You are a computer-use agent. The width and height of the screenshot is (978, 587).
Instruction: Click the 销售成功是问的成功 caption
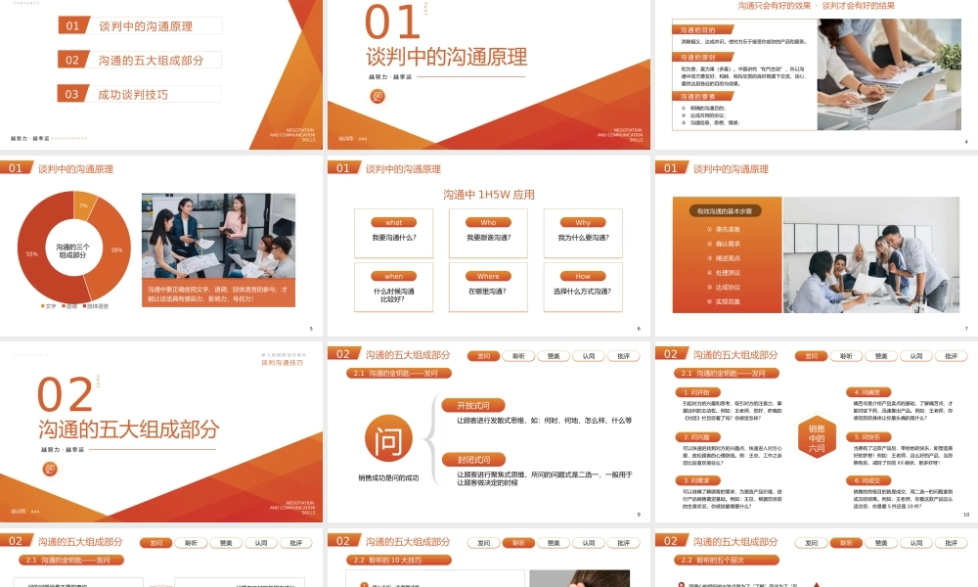(388, 477)
